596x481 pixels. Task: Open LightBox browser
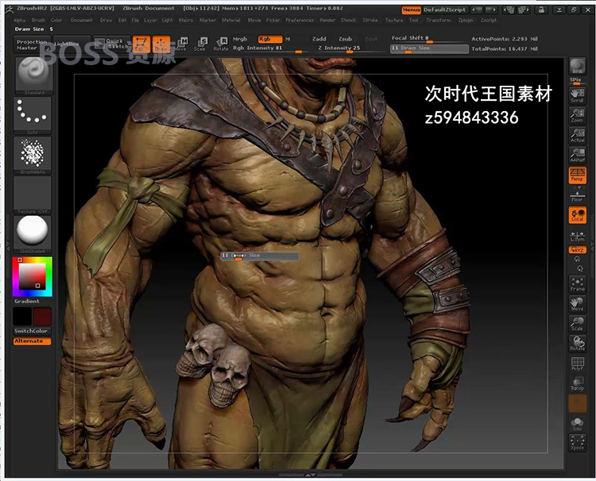[72, 44]
